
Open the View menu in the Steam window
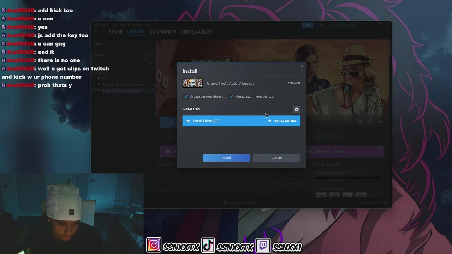[114, 25]
